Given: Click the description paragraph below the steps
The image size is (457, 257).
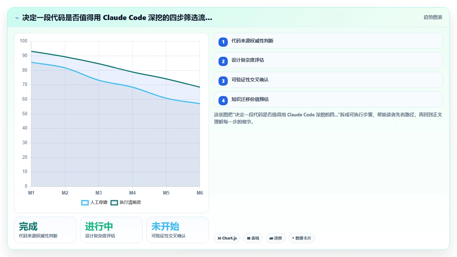Looking at the screenshot, I should point(328,118).
